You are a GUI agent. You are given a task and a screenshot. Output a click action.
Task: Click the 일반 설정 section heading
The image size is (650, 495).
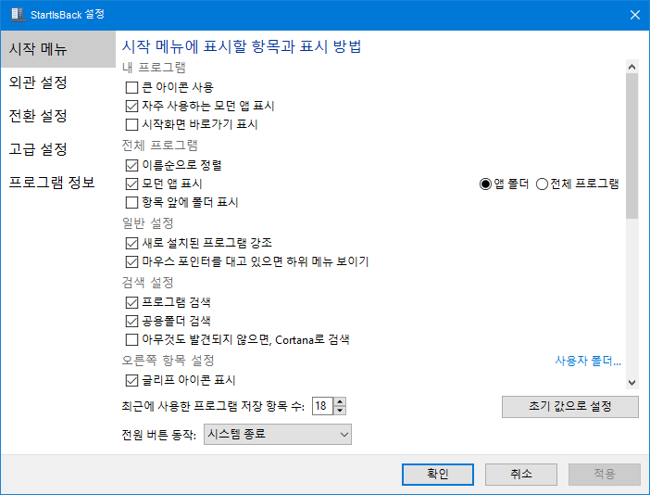point(147,223)
